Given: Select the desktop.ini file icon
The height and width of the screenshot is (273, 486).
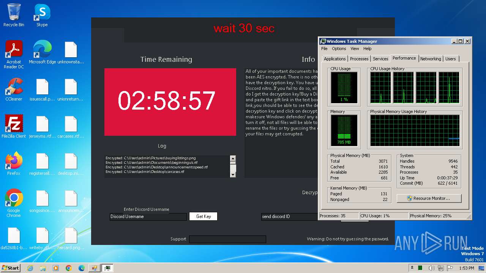Looking at the screenshot, I should 71,164.
